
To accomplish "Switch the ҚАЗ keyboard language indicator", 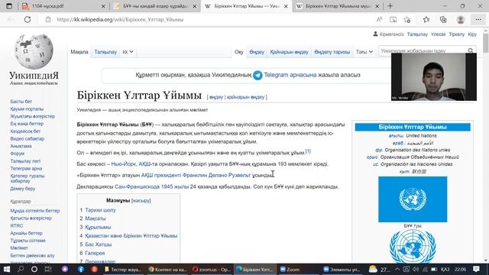I will point(445,269).
